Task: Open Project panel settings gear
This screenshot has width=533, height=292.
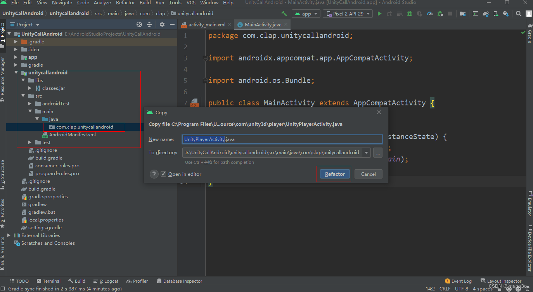Action: pos(162,24)
